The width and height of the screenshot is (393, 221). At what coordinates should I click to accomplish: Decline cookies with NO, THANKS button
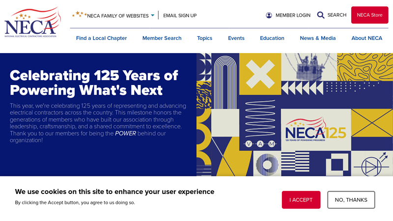click(x=351, y=200)
